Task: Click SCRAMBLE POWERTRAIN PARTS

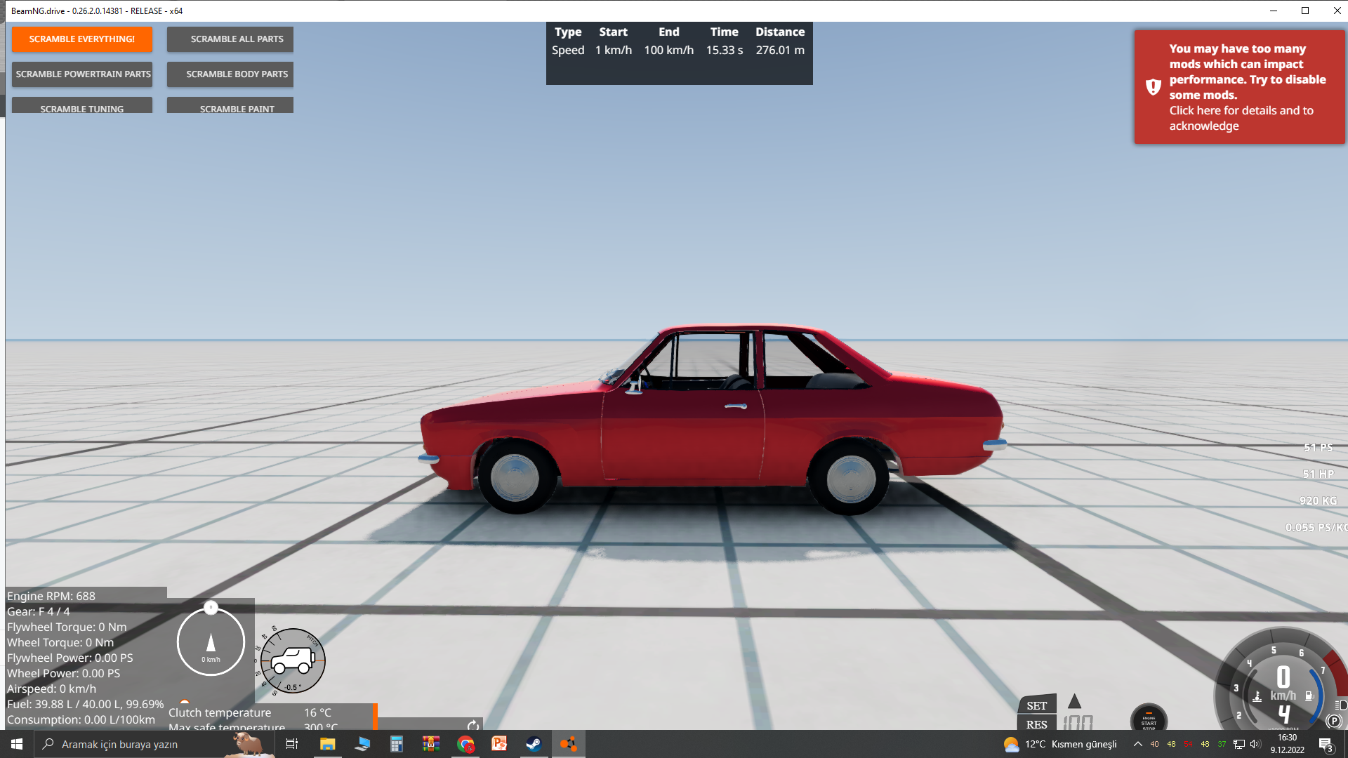Action: [x=82, y=74]
